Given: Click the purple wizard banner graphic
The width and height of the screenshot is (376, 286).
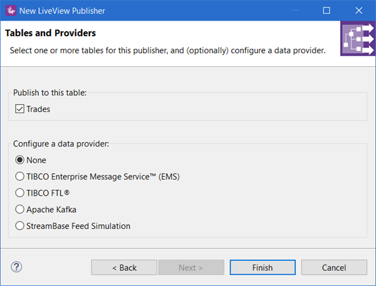Looking at the screenshot, I should (357, 40).
